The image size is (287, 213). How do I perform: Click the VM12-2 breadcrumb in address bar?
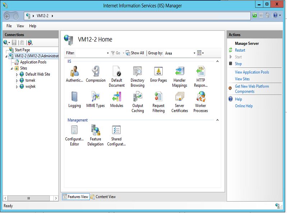coord(42,16)
